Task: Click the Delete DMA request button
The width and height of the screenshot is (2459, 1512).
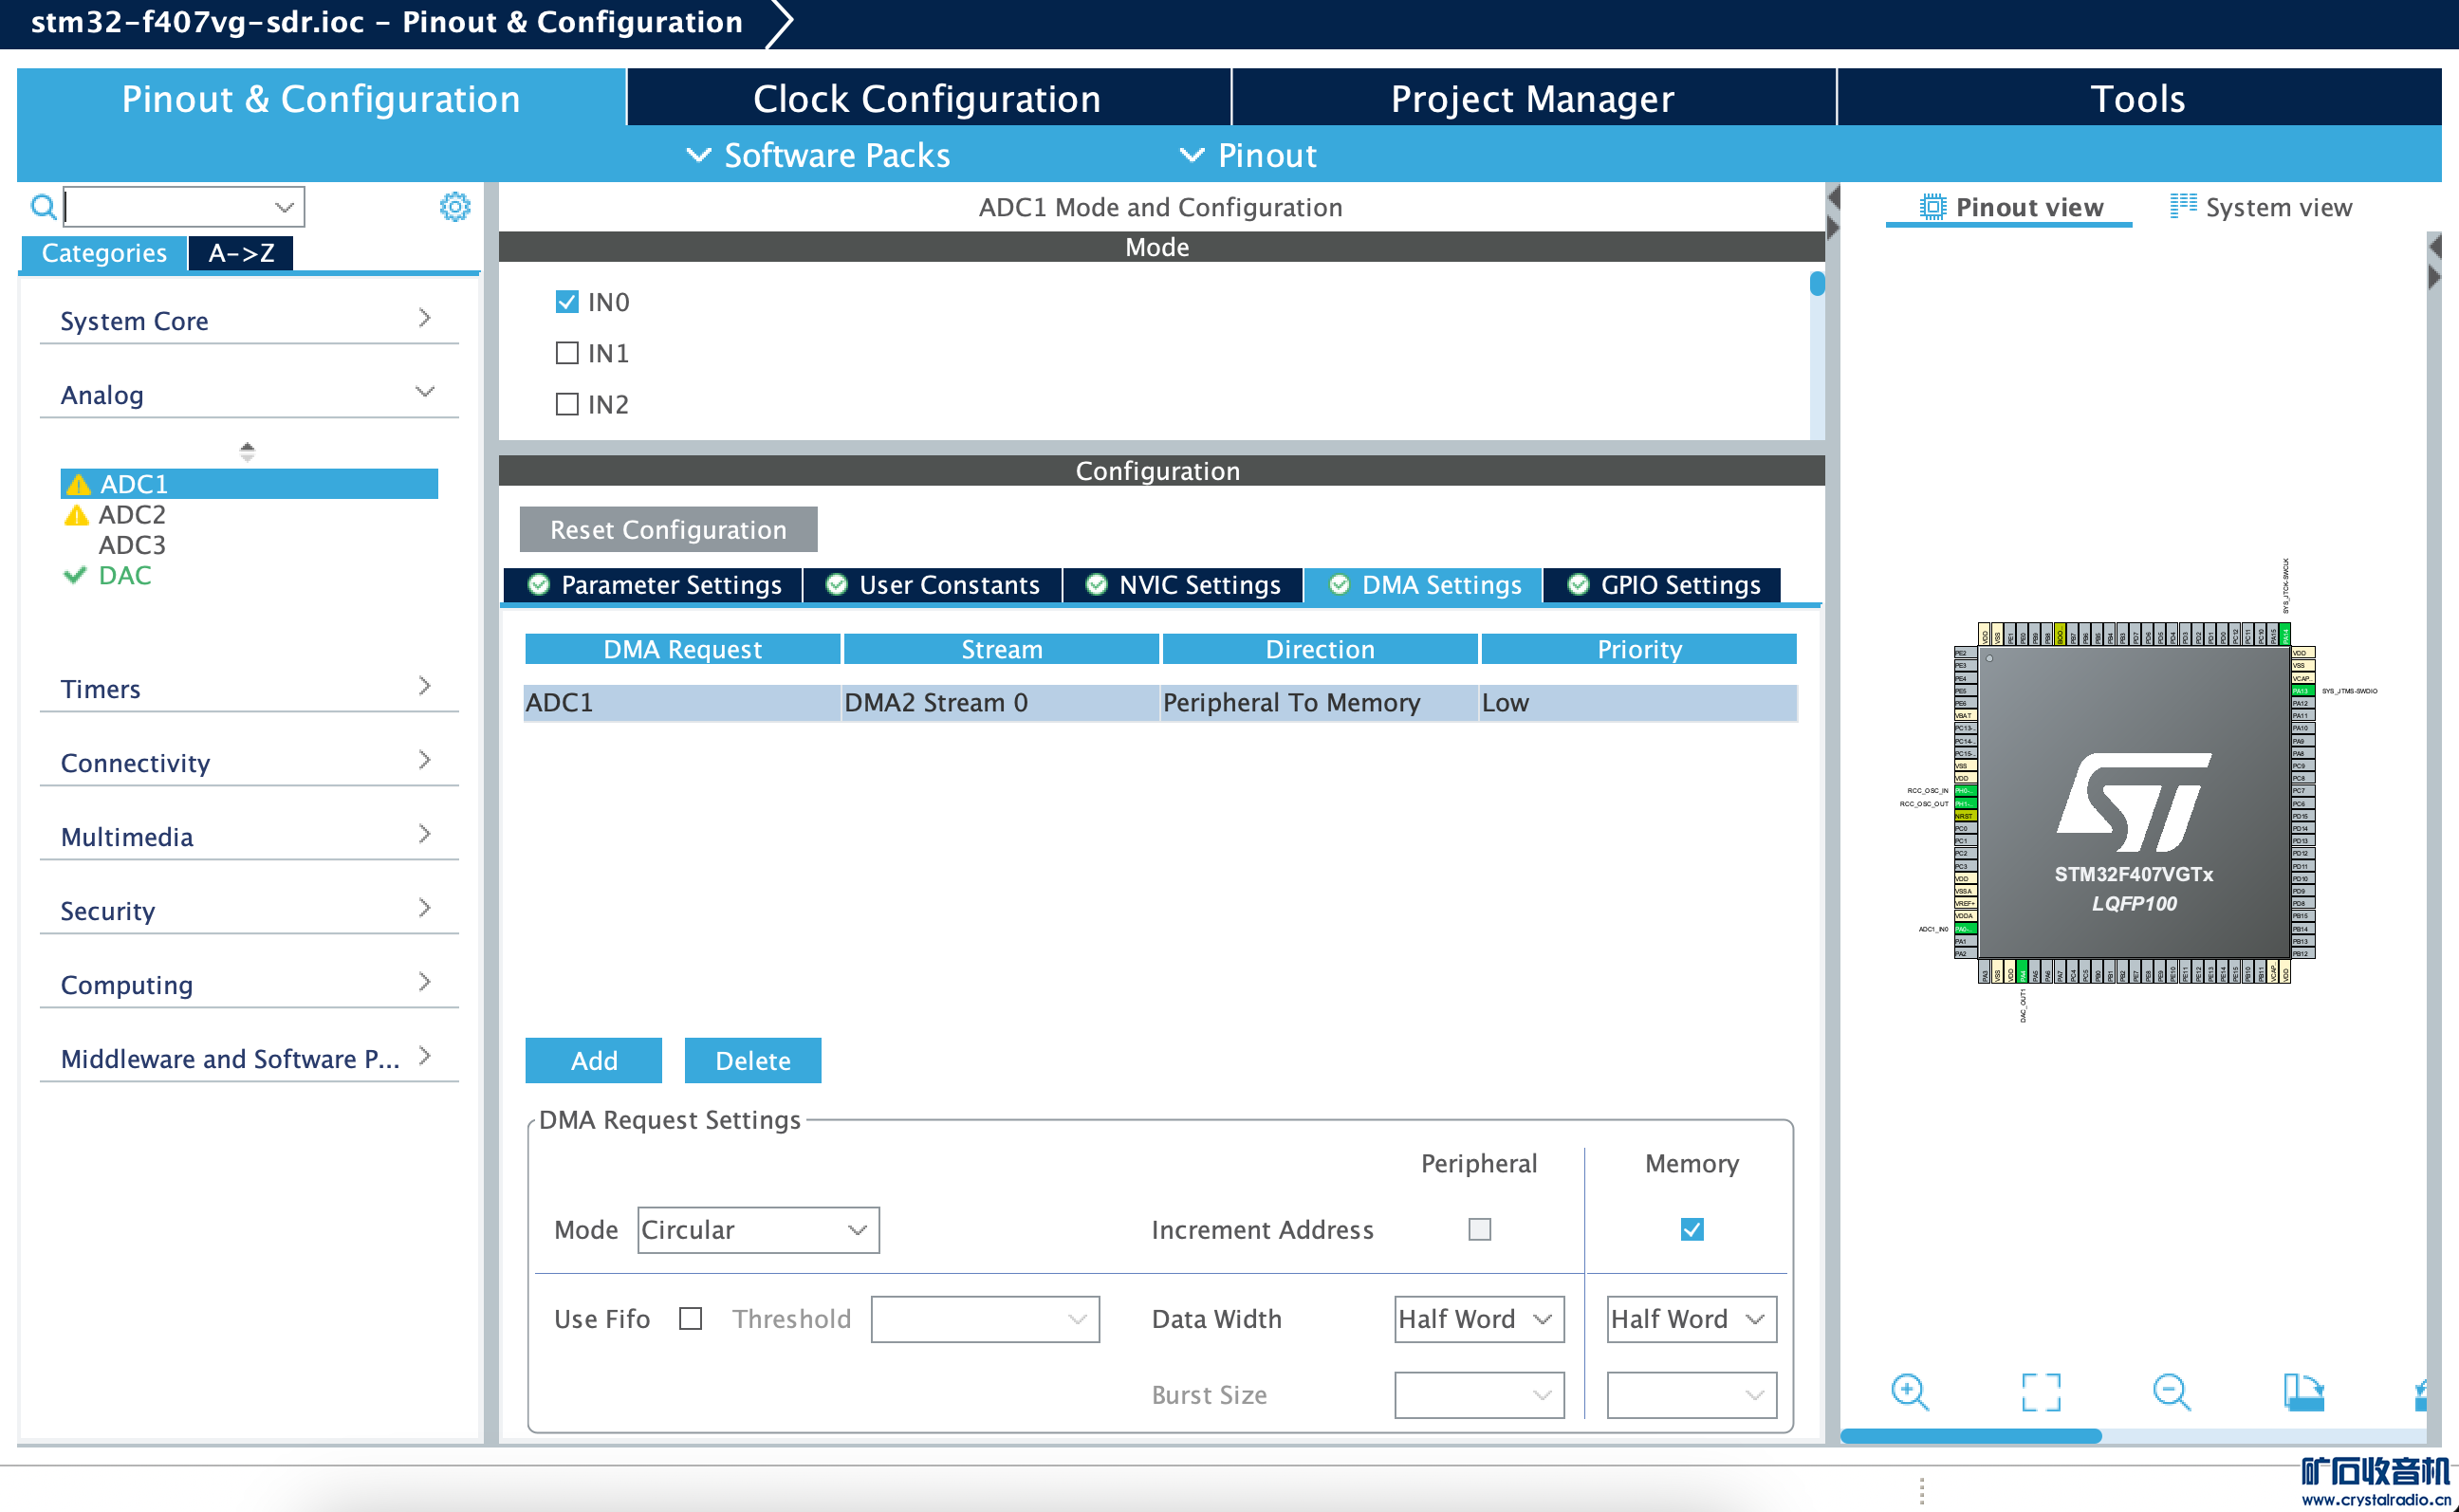Action: point(752,1060)
